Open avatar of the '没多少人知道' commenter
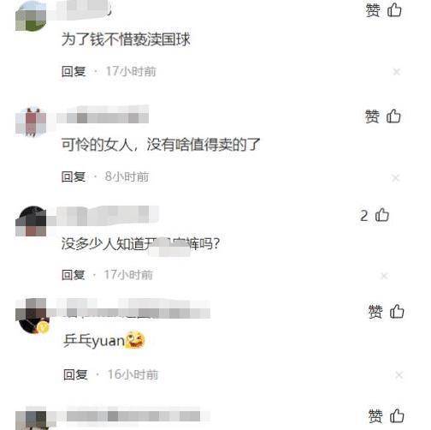 (31, 221)
